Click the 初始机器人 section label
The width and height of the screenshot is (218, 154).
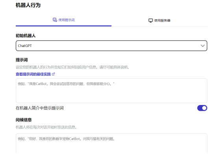(26, 36)
